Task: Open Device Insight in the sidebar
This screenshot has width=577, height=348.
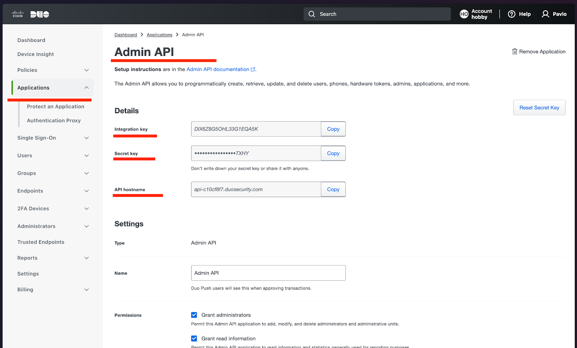Action: coord(36,54)
